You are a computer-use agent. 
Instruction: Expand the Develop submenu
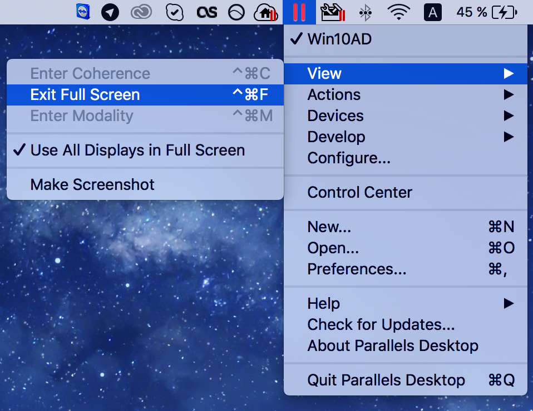[x=405, y=137]
